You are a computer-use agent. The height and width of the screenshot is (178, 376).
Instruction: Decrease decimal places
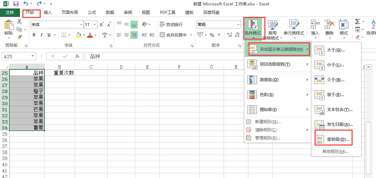pos(237,35)
